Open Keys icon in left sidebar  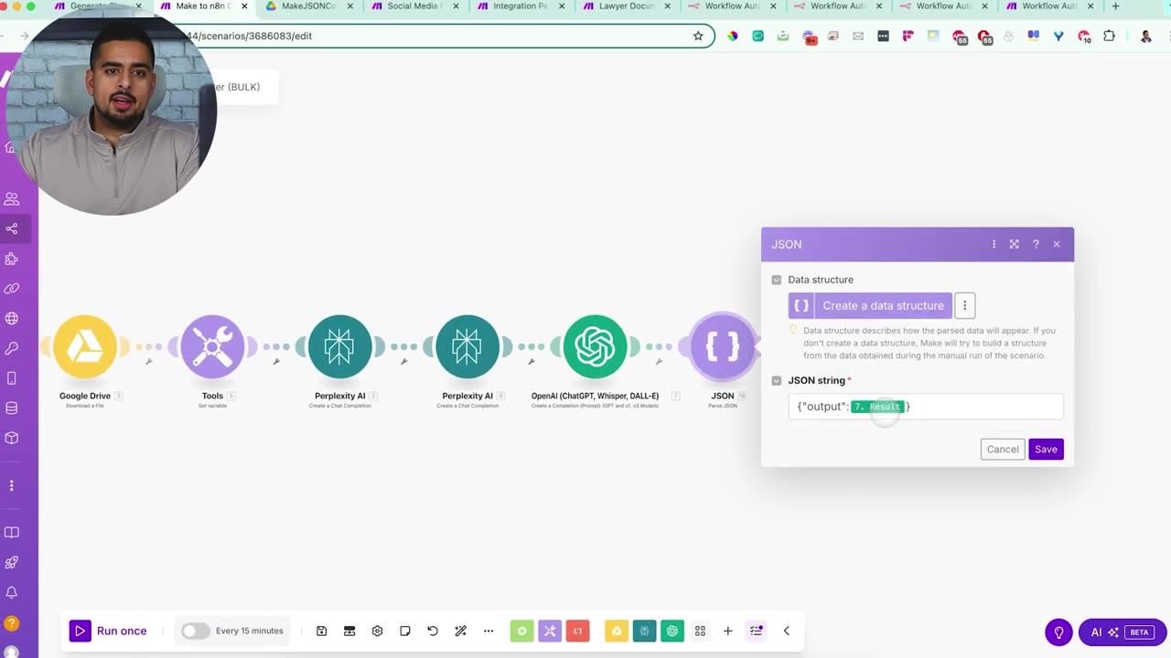pos(12,348)
